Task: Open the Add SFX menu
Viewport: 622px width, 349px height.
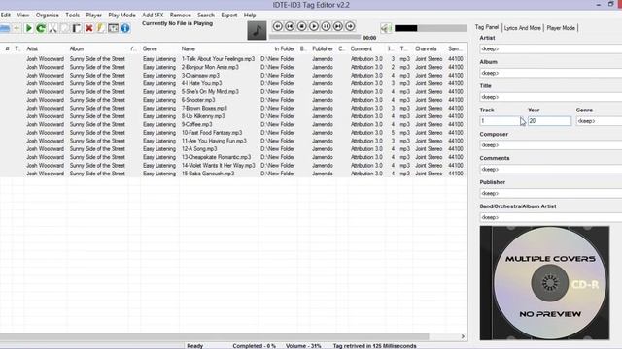Action: (153, 16)
